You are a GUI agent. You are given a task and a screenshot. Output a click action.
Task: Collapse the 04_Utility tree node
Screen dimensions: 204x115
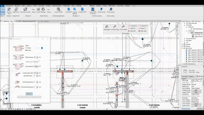(185, 25)
